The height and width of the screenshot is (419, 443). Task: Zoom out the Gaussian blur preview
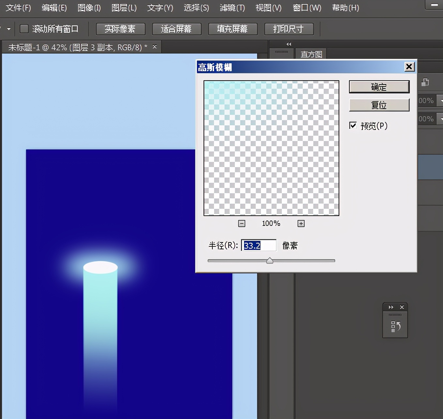click(241, 224)
